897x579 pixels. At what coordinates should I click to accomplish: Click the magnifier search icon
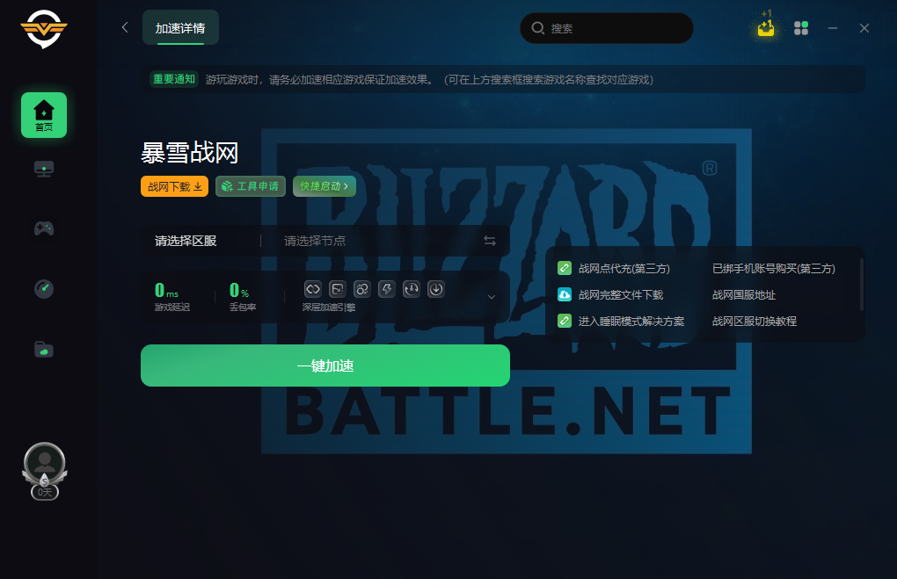[537, 28]
